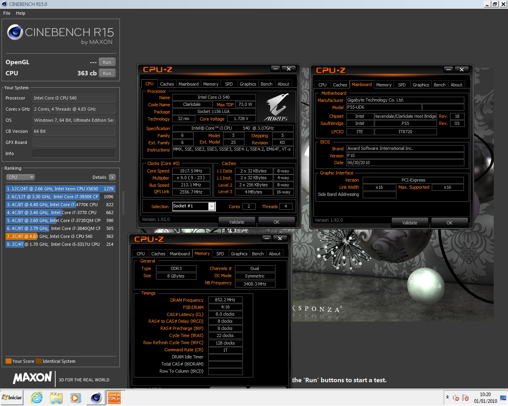Click the Show desktop button in the tray
This screenshot has height=406, width=508.
(x=503, y=398)
